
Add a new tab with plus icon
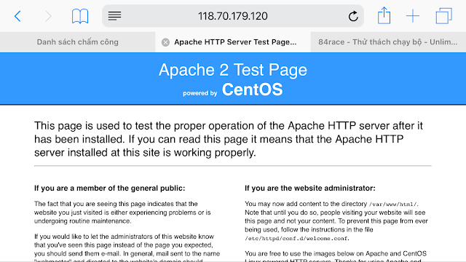click(413, 16)
